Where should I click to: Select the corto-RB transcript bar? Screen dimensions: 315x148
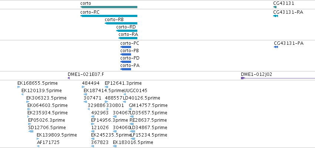(x=121, y=23)
